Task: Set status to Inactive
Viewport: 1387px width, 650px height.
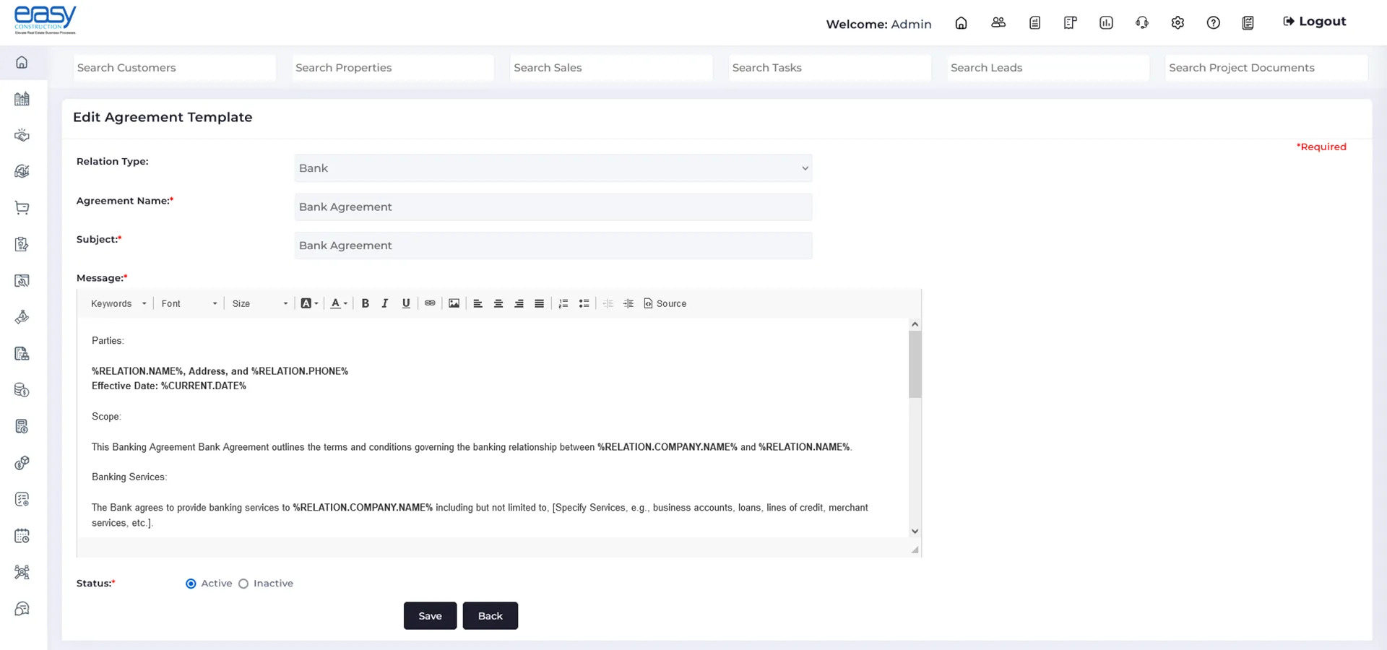Action: click(x=243, y=584)
